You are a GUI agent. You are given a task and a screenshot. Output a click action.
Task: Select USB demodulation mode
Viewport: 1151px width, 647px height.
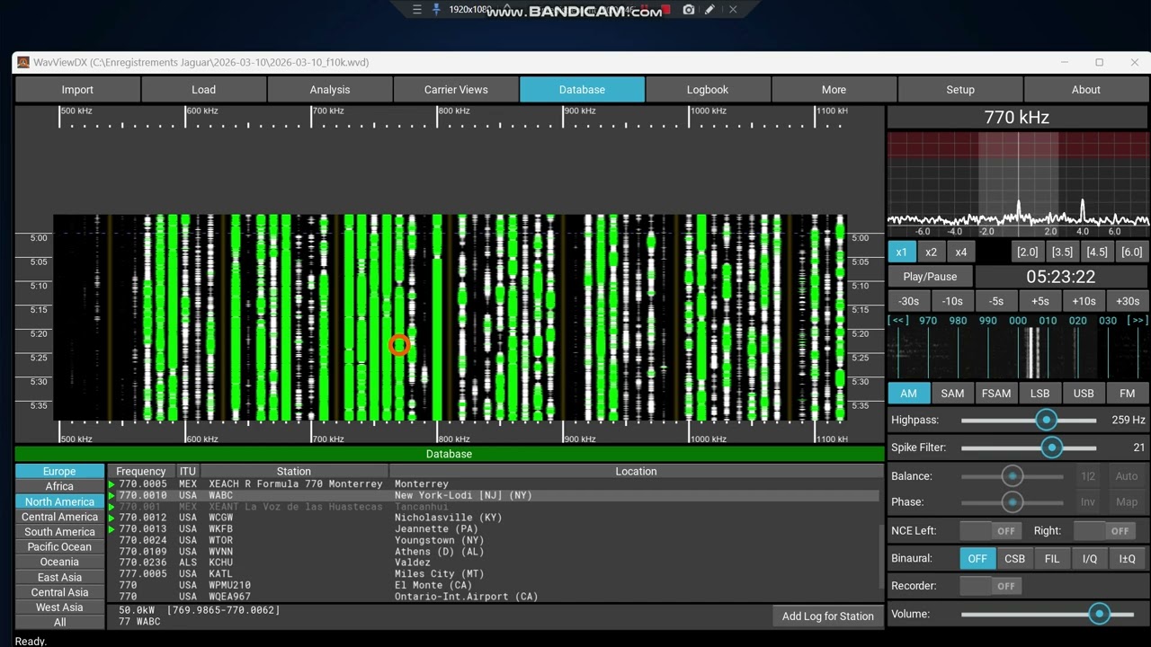pyautogui.click(x=1084, y=394)
